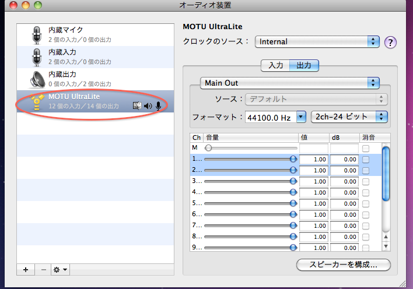Screen dimensions: 413x289
Task: Click channel 1 volume slider knob
Action: [293, 159]
